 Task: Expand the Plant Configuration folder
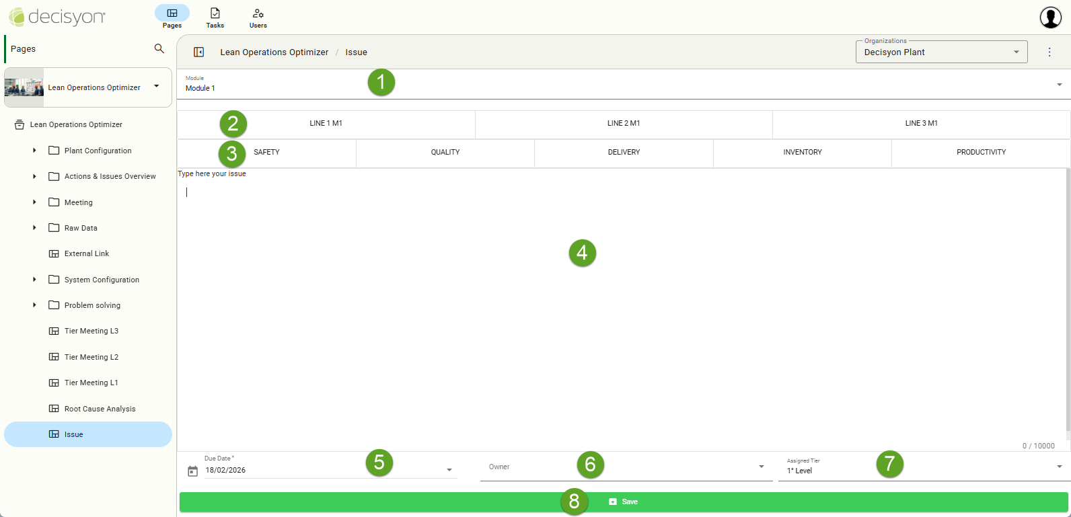pos(34,151)
